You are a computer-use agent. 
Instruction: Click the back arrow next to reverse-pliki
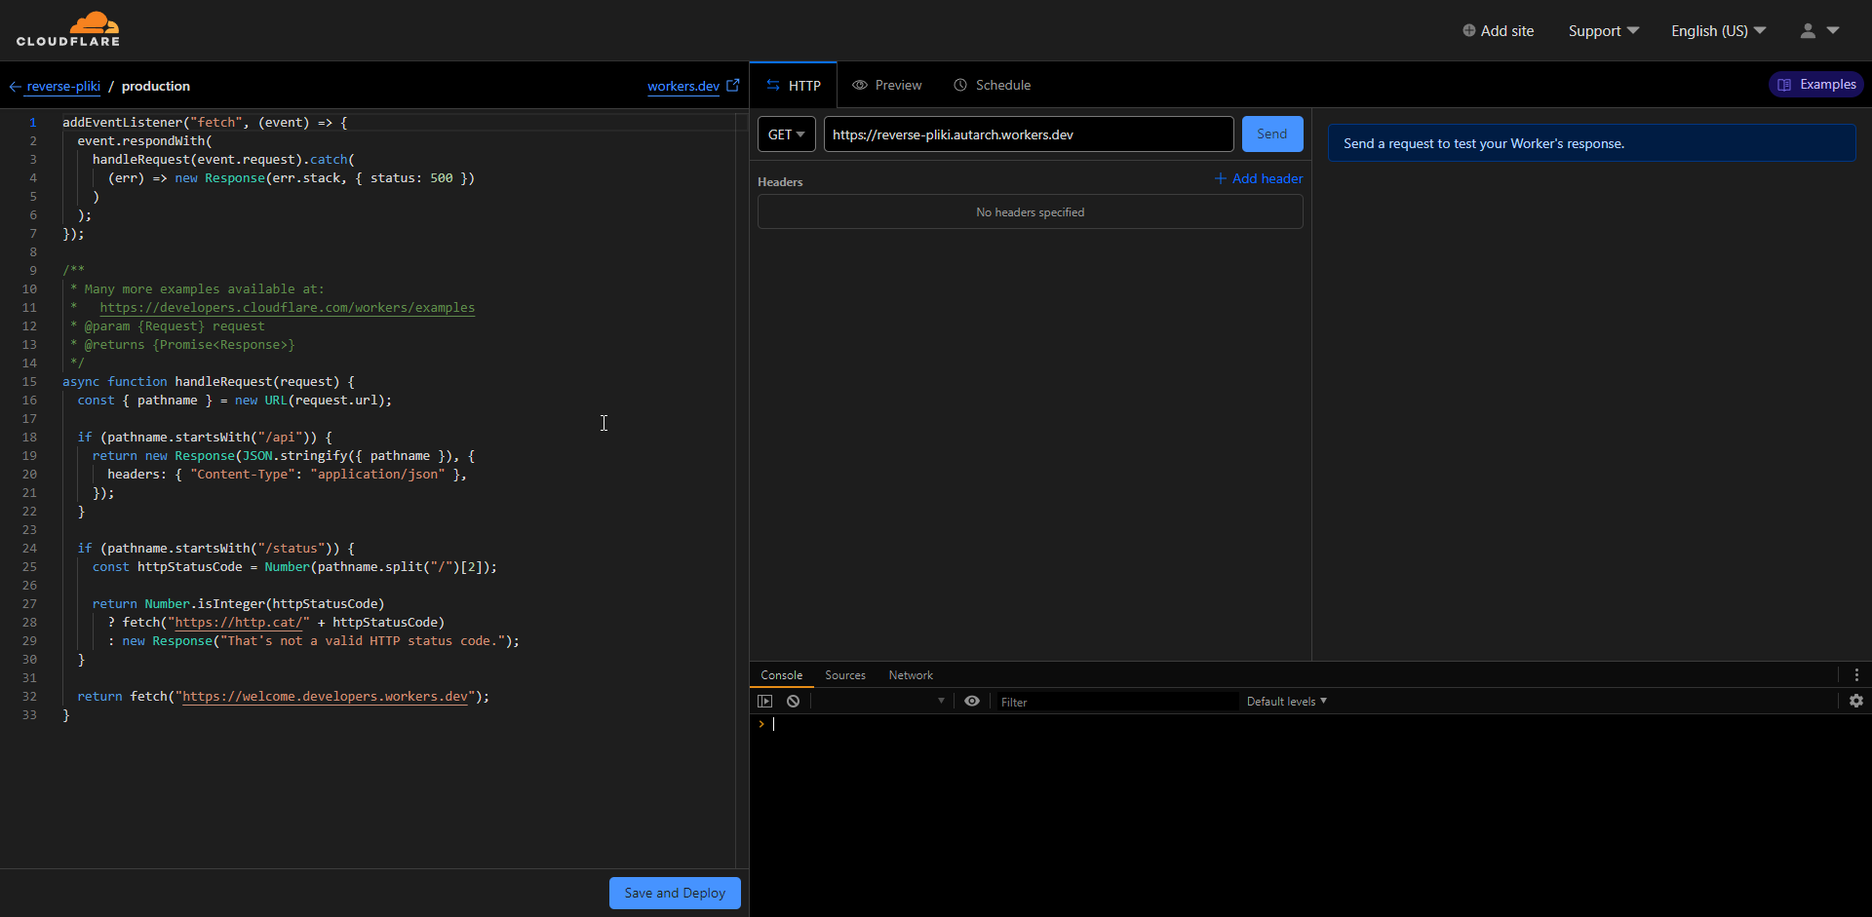pos(15,87)
